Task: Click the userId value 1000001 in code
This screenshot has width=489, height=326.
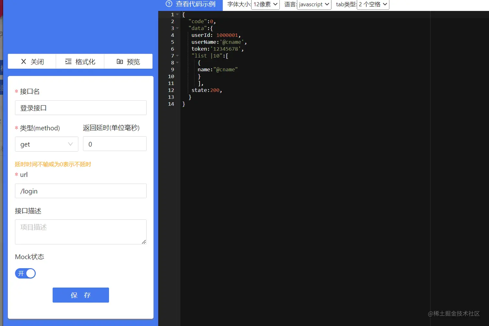Action: coord(227,35)
